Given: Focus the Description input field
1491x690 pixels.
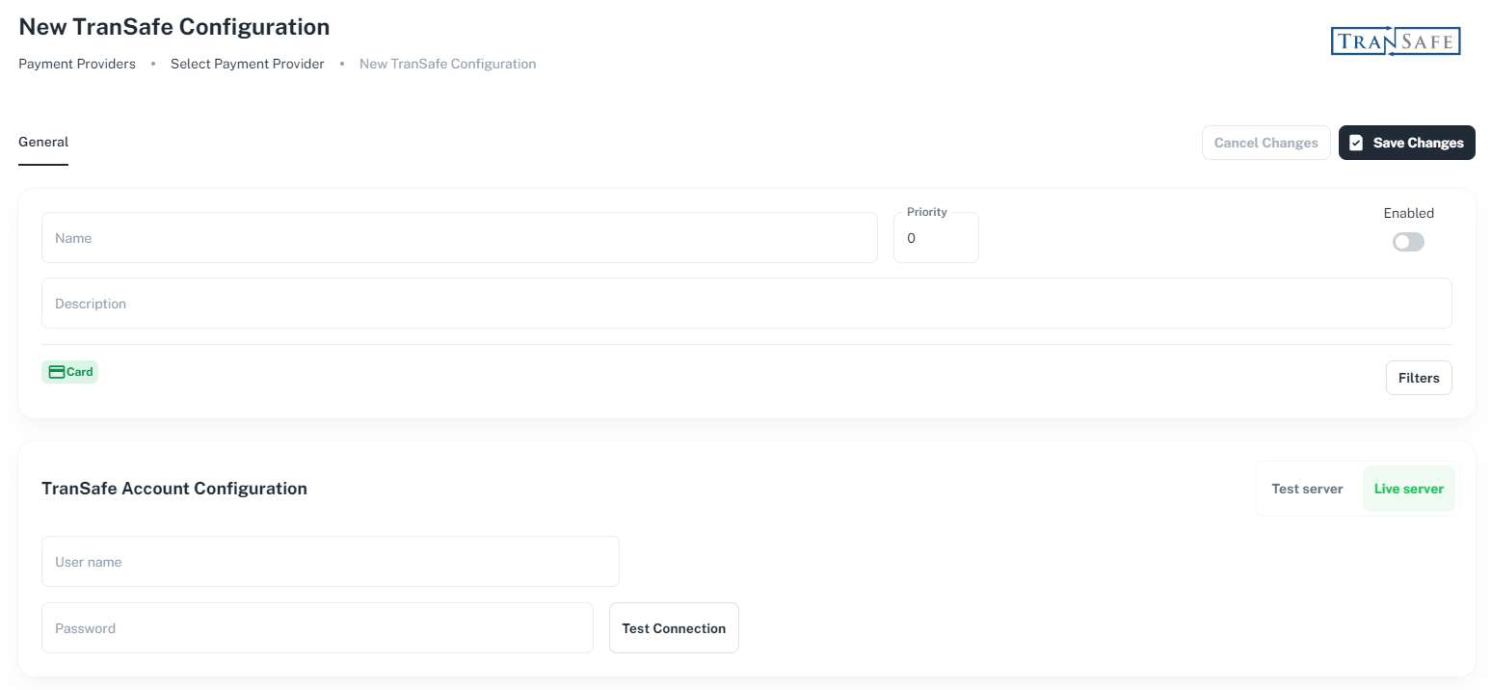Looking at the screenshot, I should (x=747, y=304).
